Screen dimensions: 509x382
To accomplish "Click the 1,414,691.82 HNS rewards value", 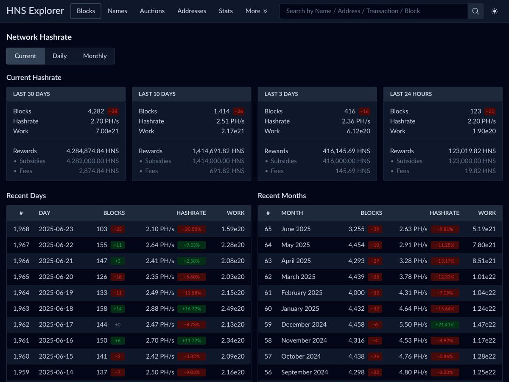I will point(218,151).
